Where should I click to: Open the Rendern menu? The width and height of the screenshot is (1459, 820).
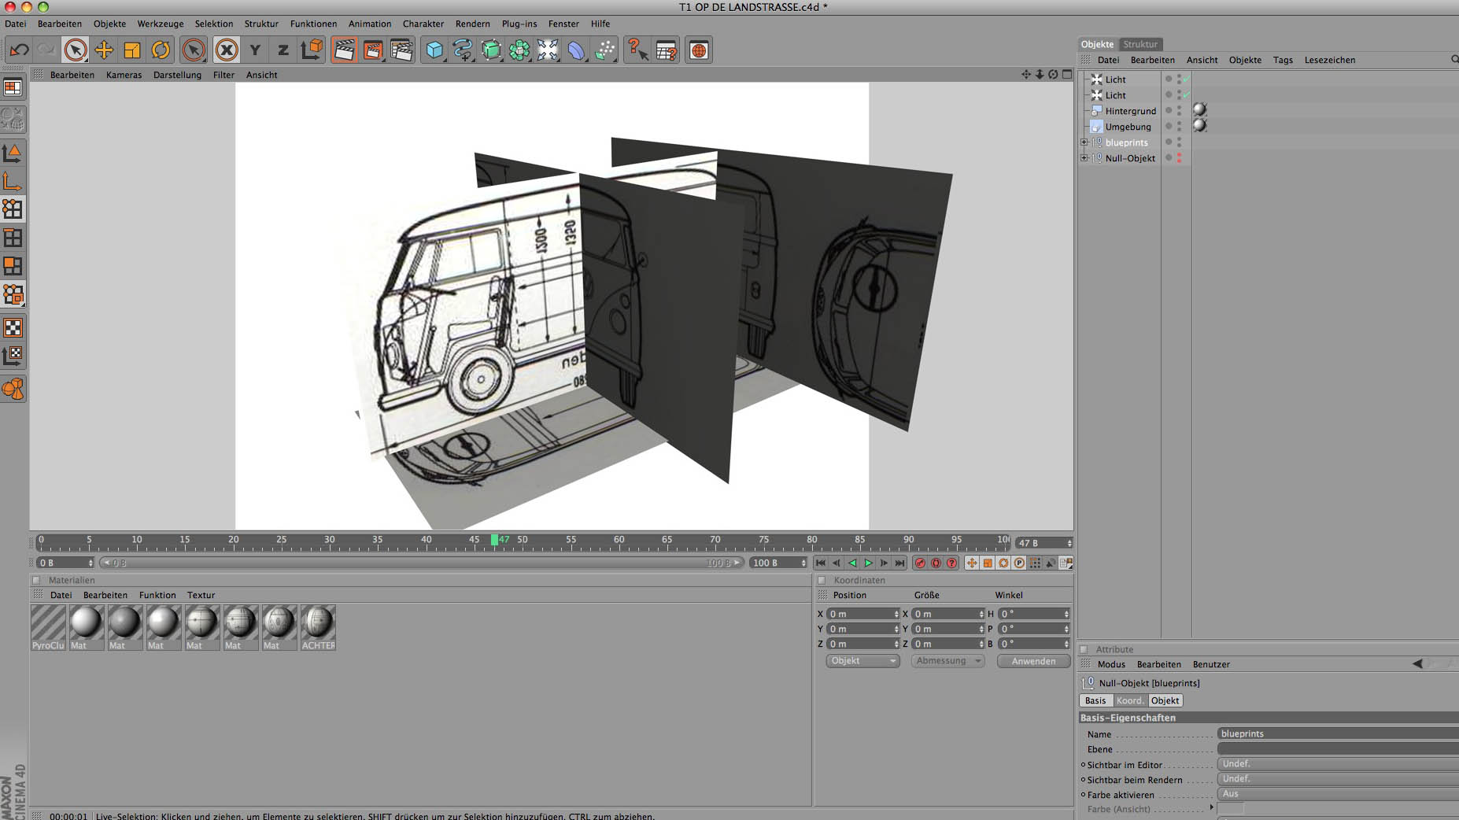(x=472, y=24)
